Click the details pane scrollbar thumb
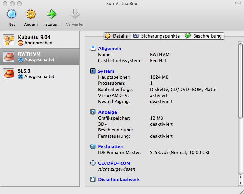This screenshot has height=194, width=244. pos(240,80)
